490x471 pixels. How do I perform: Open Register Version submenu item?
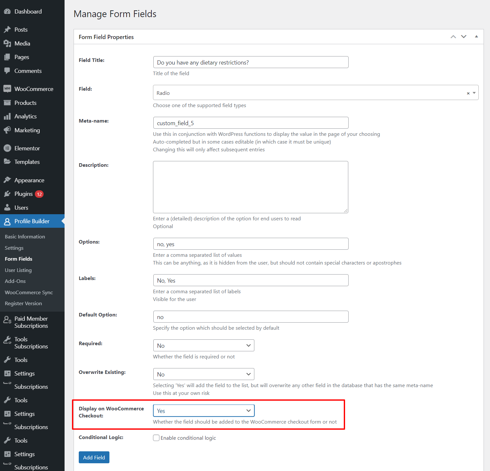tap(23, 304)
